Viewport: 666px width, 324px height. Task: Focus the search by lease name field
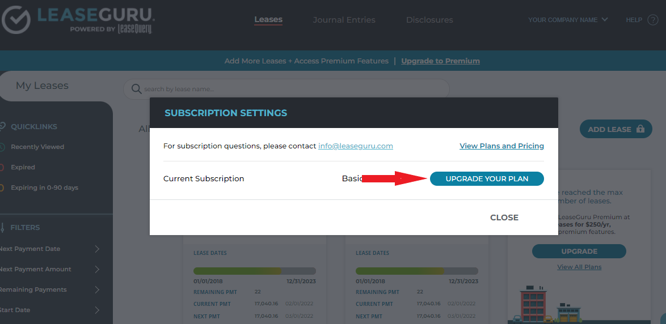pyautogui.click(x=292, y=89)
